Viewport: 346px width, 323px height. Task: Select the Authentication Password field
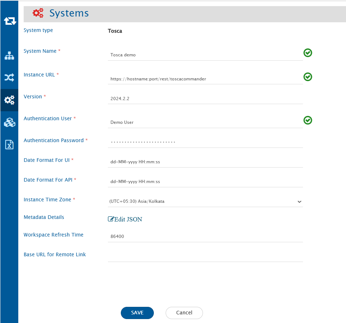pyautogui.click(x=205, y=142)
